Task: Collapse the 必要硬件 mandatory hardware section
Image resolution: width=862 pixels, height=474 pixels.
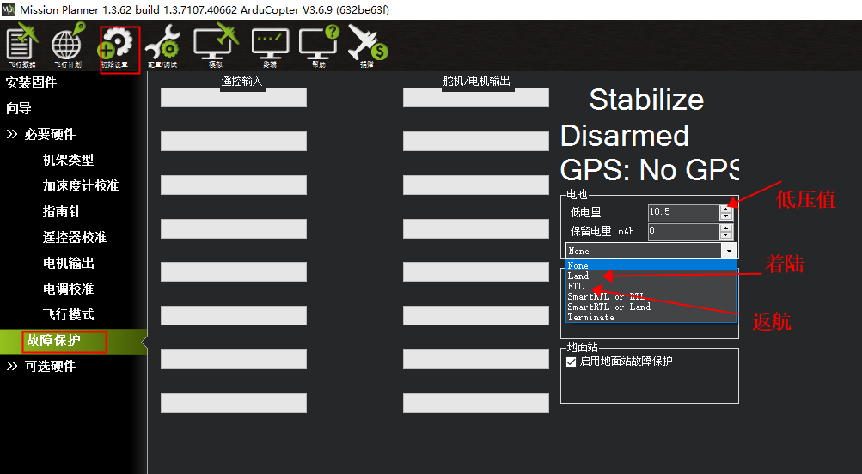Action: [12, 134]
